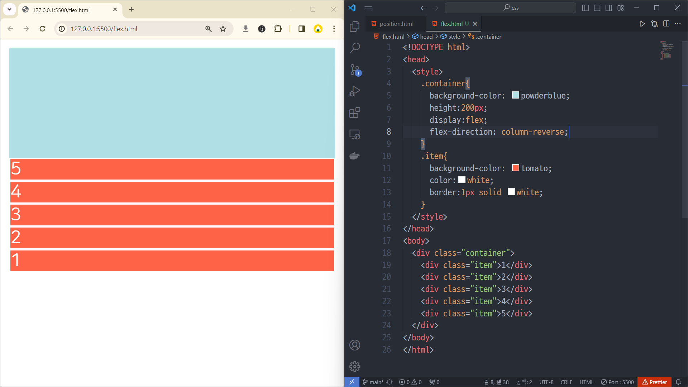Open the .container breadcrumb dropdown
The width and height of the screenshot is (688, 387).
(x=488, y=37)
